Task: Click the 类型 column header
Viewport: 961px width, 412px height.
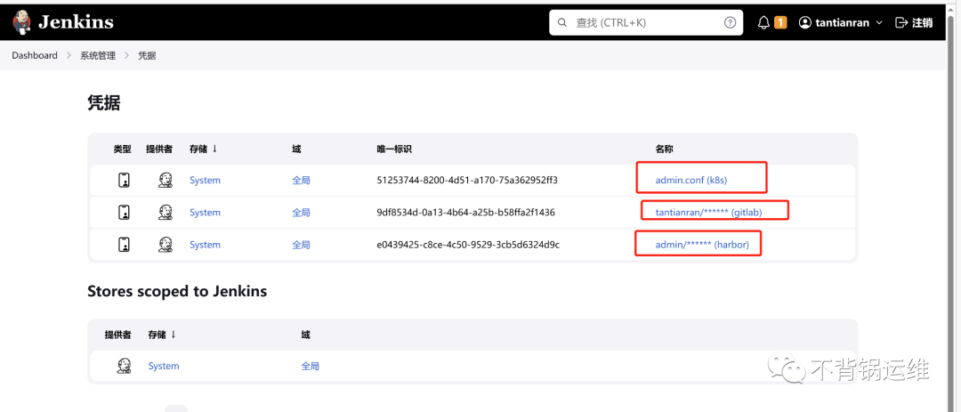Action: 123,149
